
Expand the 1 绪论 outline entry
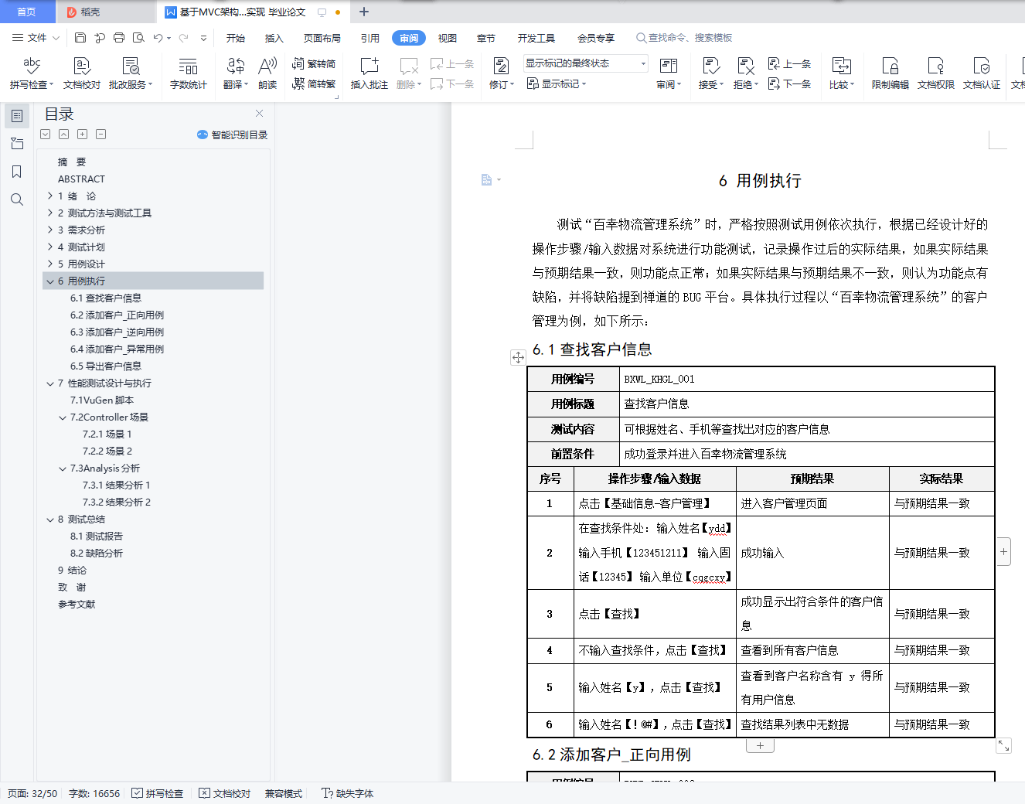[50, 196]
